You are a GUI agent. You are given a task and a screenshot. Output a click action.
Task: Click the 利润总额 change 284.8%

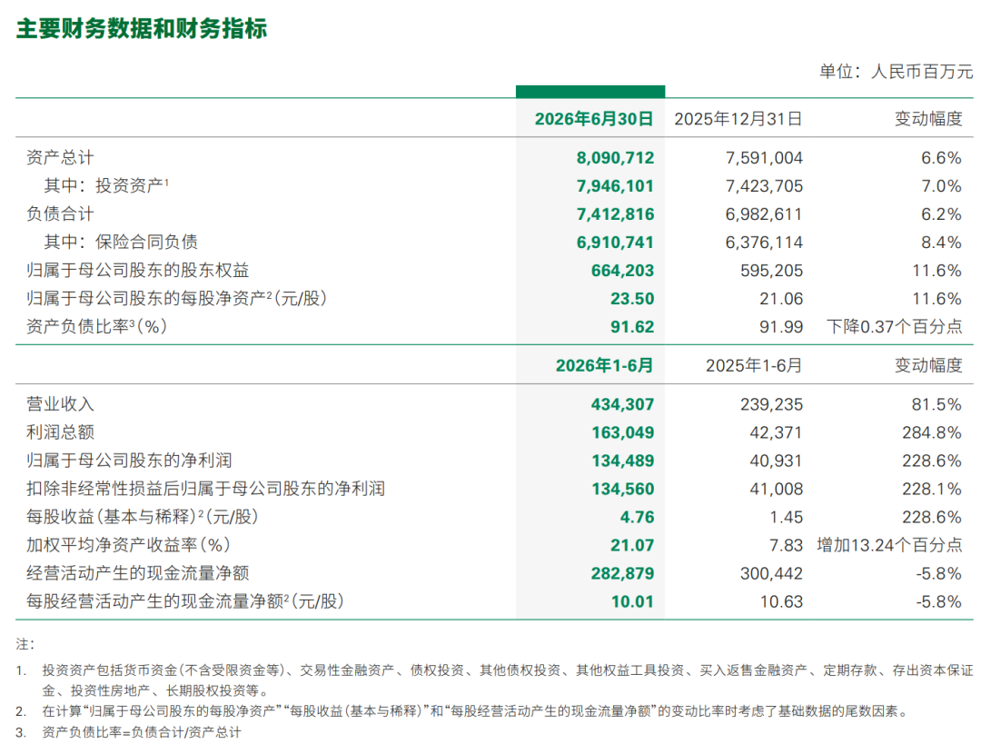coord(932,432)
